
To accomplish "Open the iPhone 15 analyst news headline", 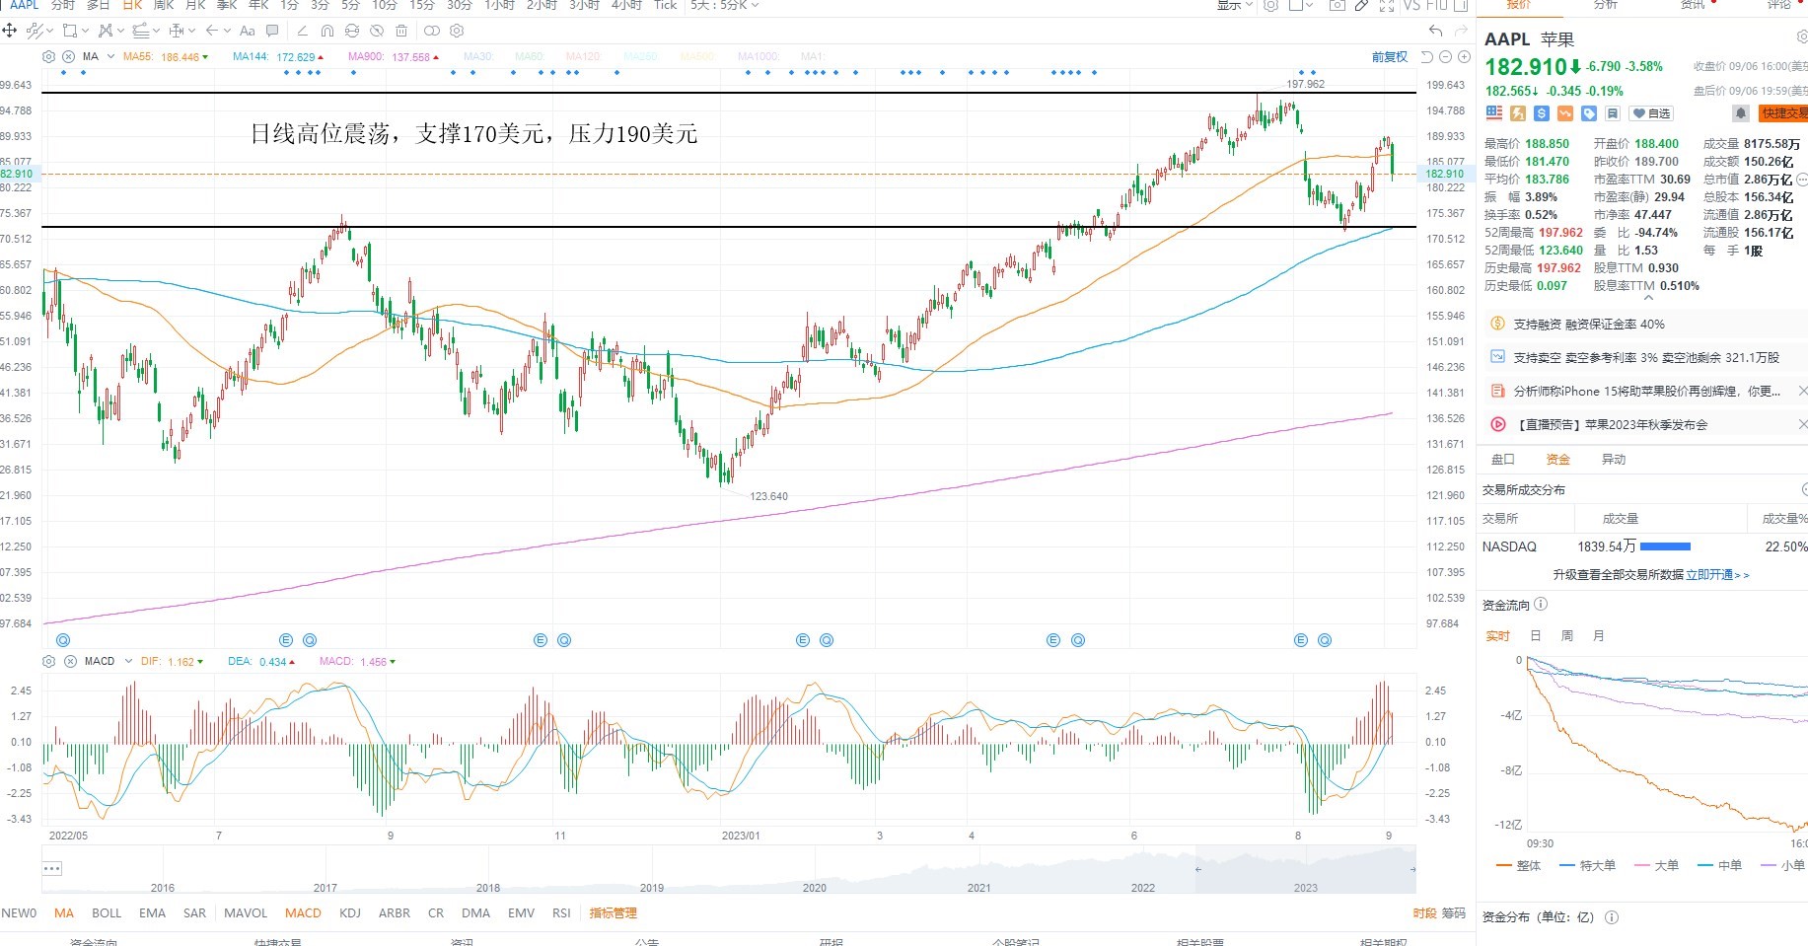I will coord(1647,392).
